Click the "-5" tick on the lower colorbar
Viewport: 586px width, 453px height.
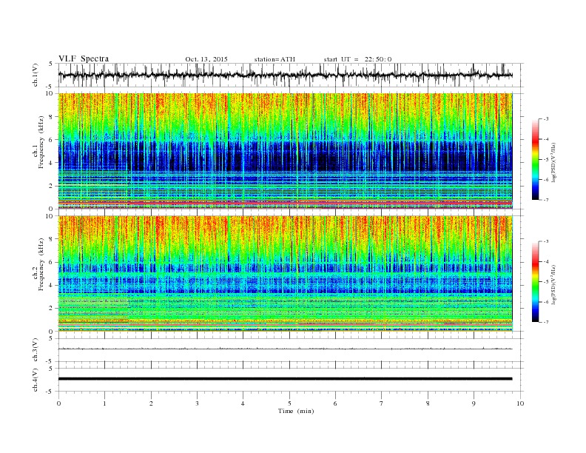point(546,282)
